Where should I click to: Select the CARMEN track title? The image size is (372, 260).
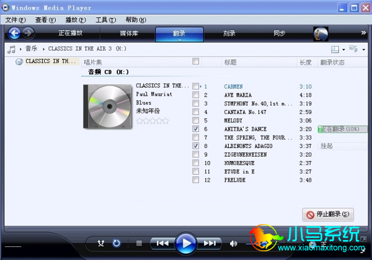[x=234, y=87]
